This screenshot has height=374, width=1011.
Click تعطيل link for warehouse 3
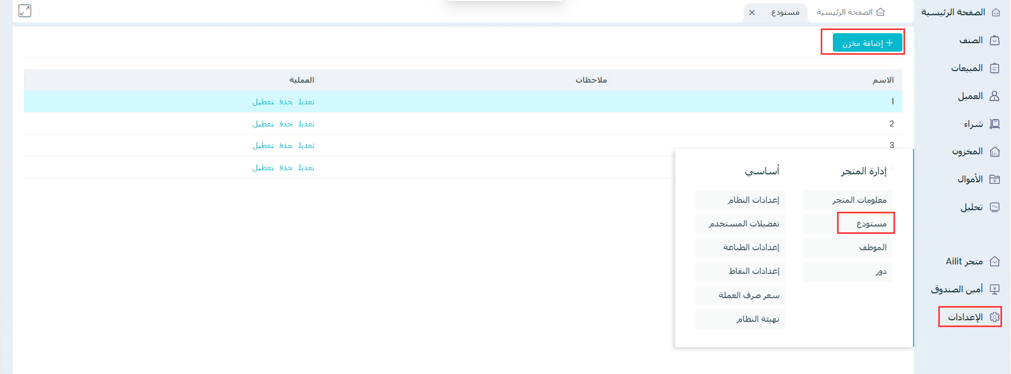point(263,145)
